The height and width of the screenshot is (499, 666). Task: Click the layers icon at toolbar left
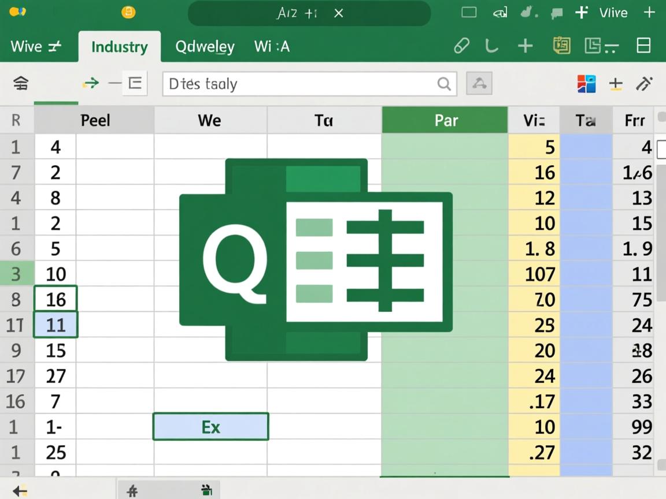pos(20,84)
